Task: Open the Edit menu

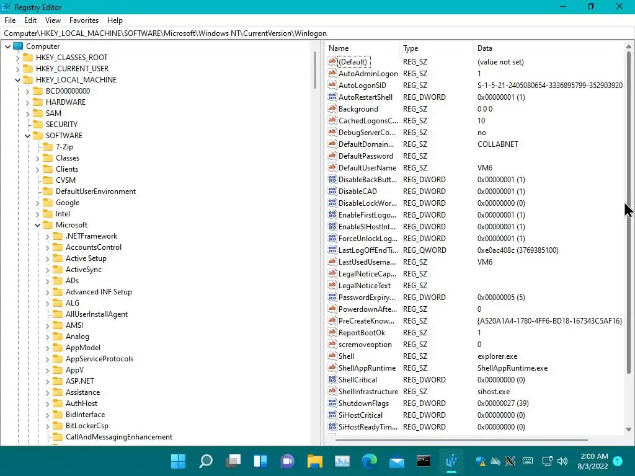Action: pos(30,20)
